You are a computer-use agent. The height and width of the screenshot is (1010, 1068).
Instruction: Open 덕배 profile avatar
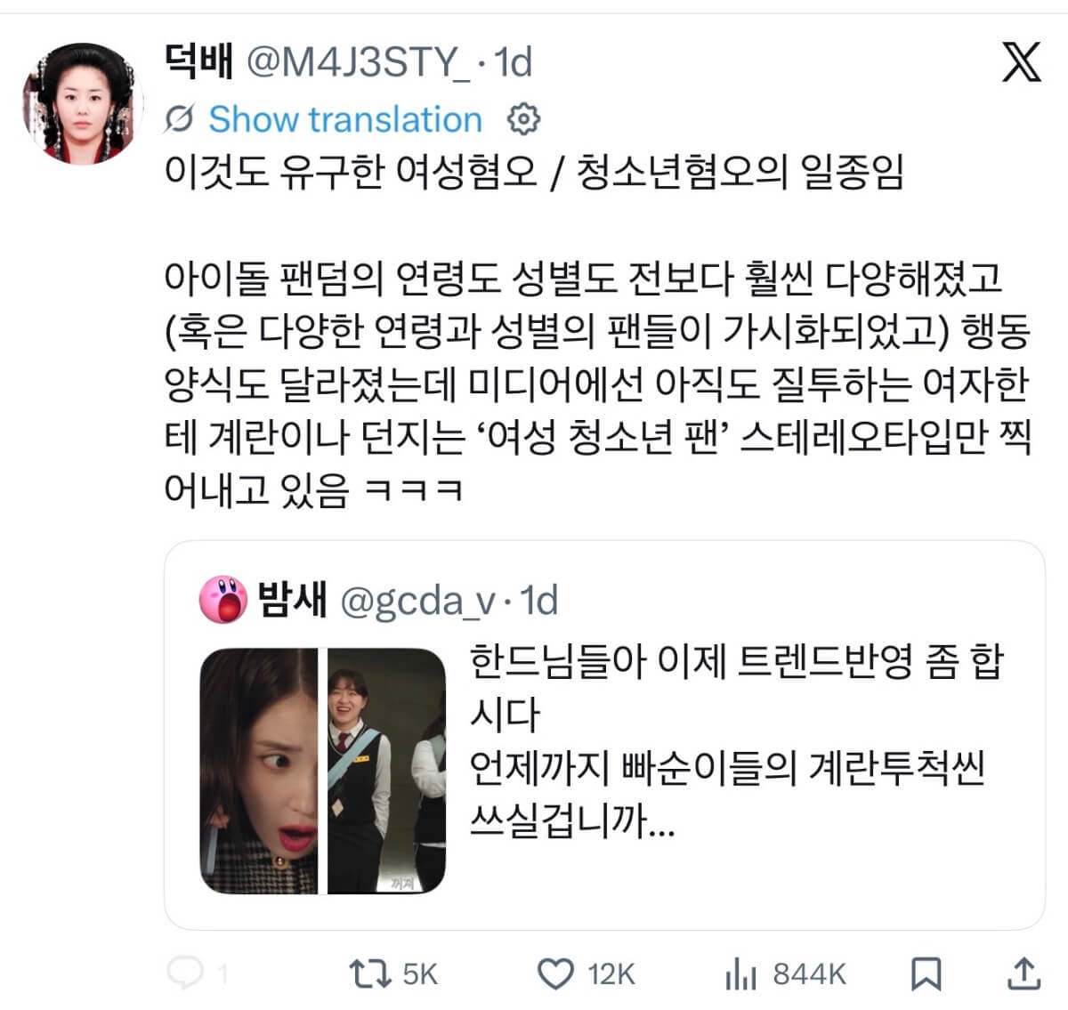pyautogui.click(x=83, y=102)
